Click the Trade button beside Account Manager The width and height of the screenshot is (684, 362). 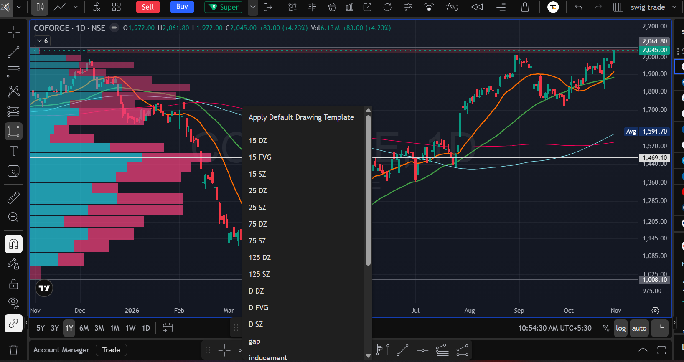click(111, 350)
